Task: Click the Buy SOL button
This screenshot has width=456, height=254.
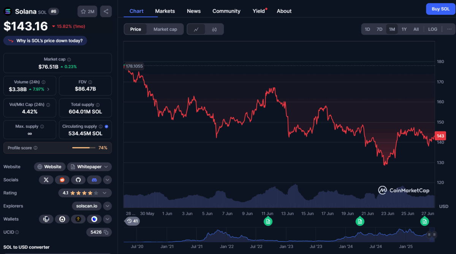Action: click(x=440, y=9)
